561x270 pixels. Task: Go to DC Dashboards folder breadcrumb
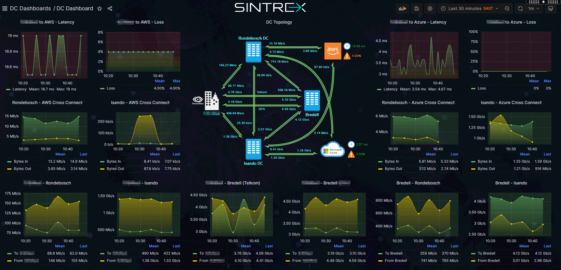[30, 8]
